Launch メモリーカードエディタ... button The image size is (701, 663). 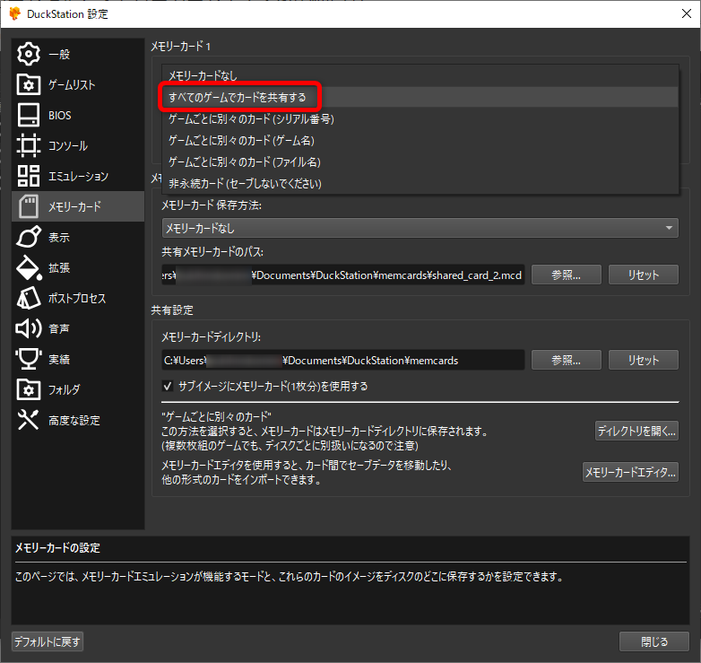point(630,472)
